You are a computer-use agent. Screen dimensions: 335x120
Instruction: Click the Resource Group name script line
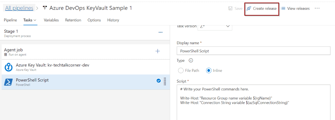point(226,98)
